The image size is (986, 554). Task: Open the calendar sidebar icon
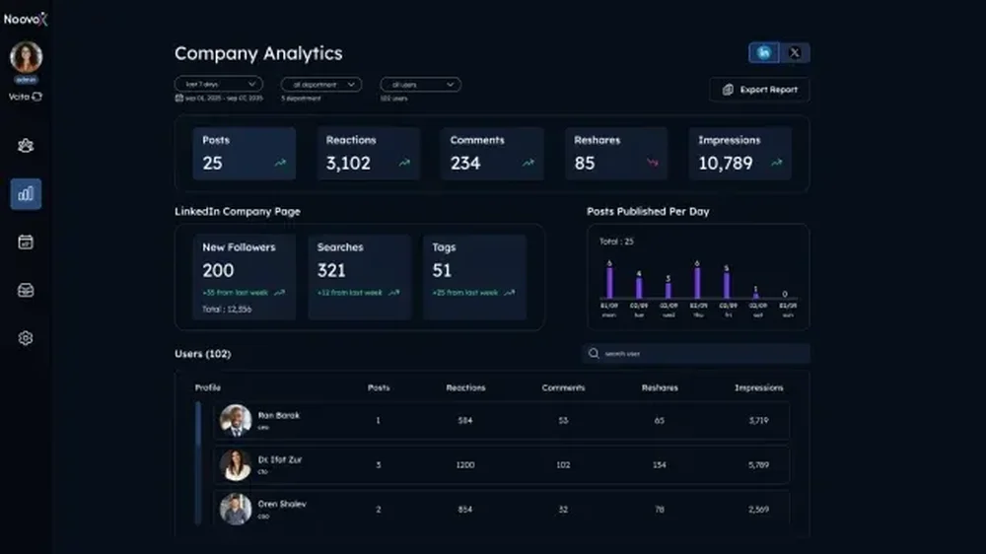coord(26,242)
